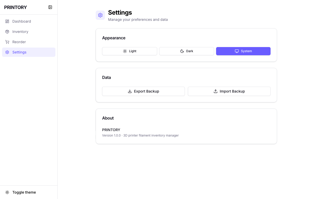
Task: Open the Dashboard page
Action: pos(22,21)
